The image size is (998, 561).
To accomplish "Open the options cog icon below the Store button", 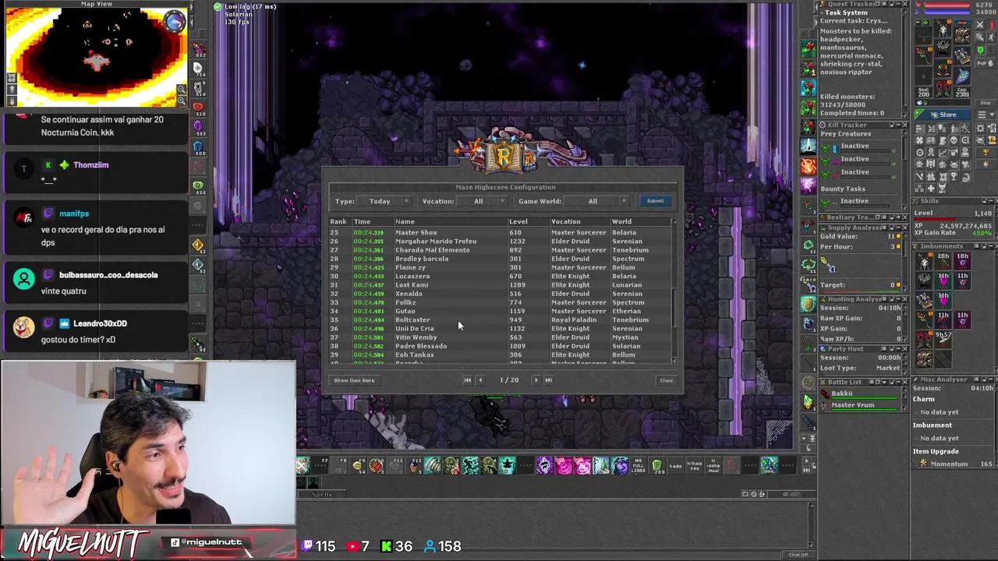I will coord(979,129).
